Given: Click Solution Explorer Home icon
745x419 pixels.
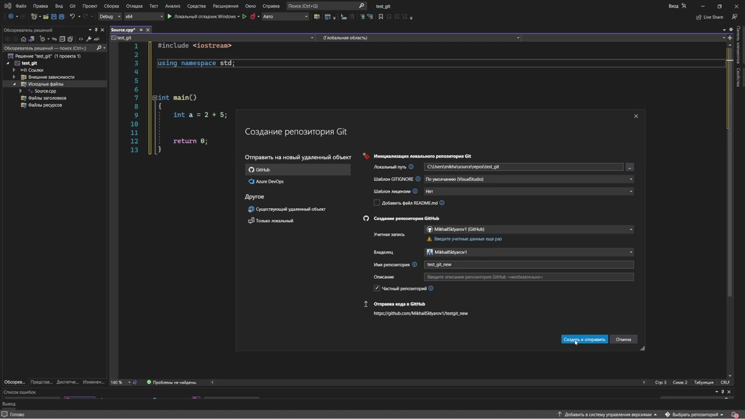Looking at the screenshot, I should pos(23,39).
